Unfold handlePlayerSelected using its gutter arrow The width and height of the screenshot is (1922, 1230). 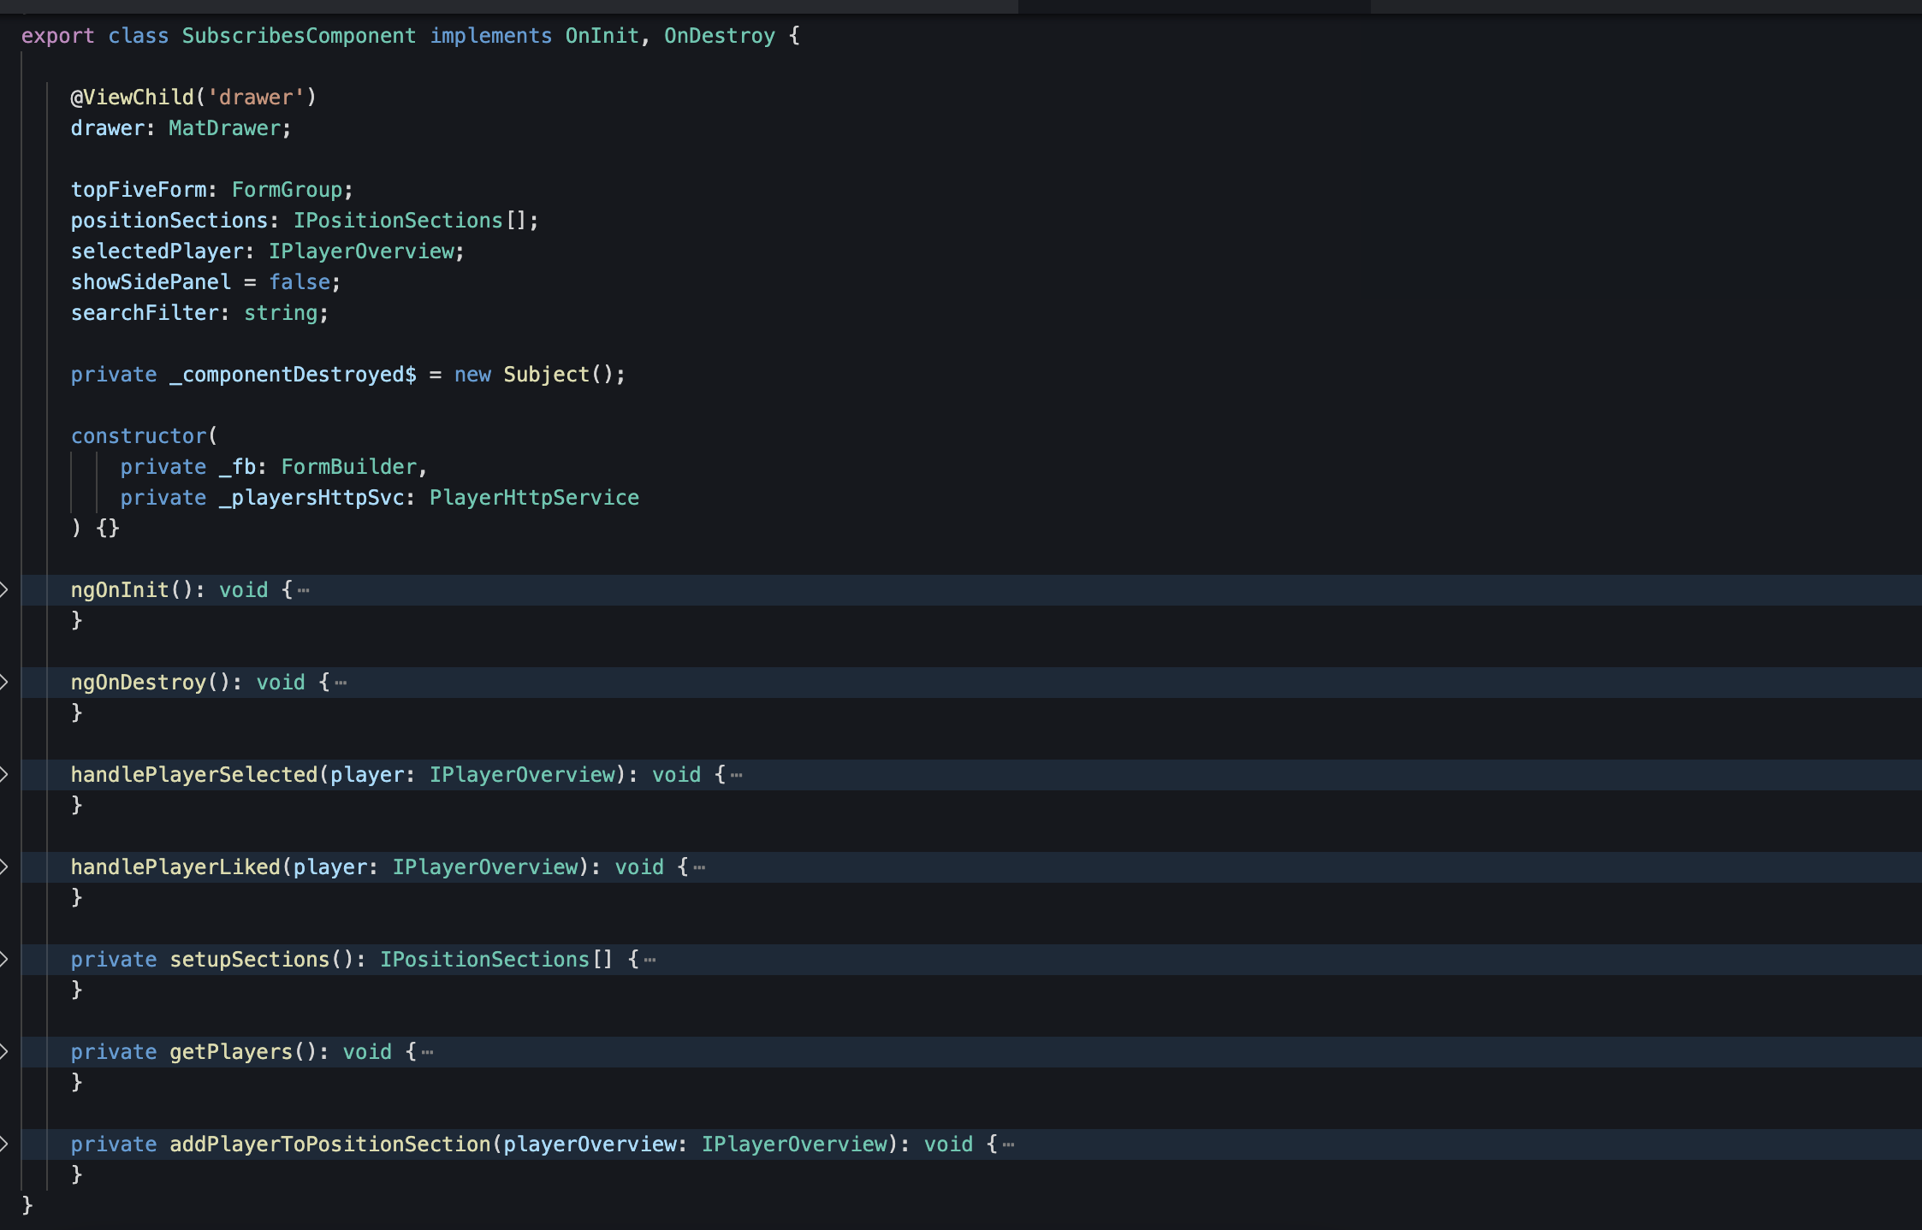pyautogui.click(x=4, y=774)
